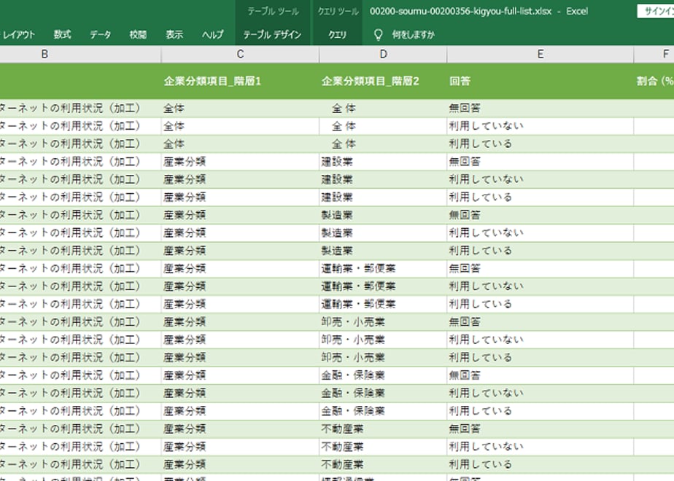
Task: Click the 企業分類項目_階層2 header cell
Action: 383,81
